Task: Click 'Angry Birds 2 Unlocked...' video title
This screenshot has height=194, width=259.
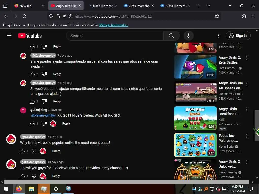Action: [229, 164]
